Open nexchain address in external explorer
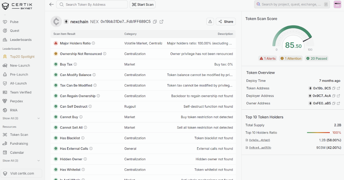The image size is (344, 180). click(x=161, y=22)
